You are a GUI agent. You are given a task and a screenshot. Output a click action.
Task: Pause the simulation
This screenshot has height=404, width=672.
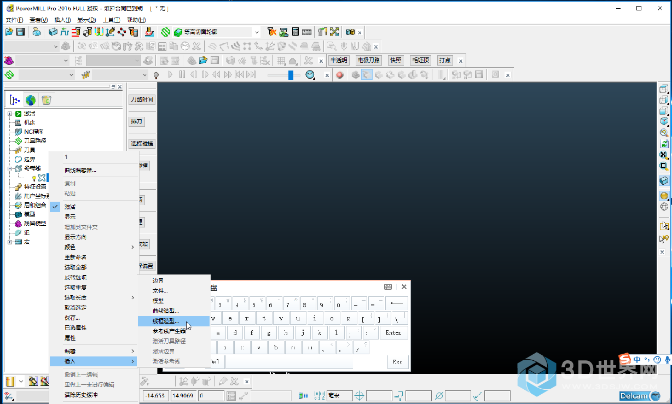click(182, 75)
